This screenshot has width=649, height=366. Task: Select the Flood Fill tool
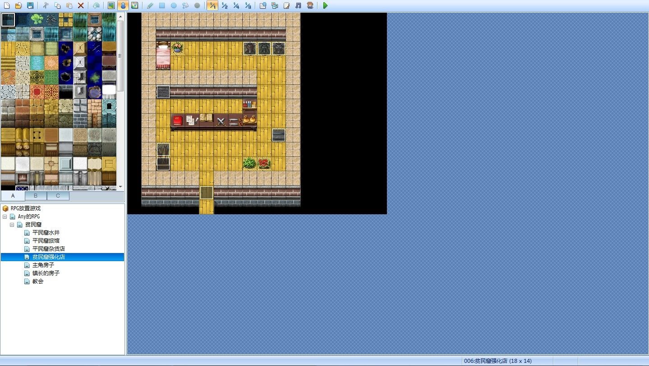(185, 5)
